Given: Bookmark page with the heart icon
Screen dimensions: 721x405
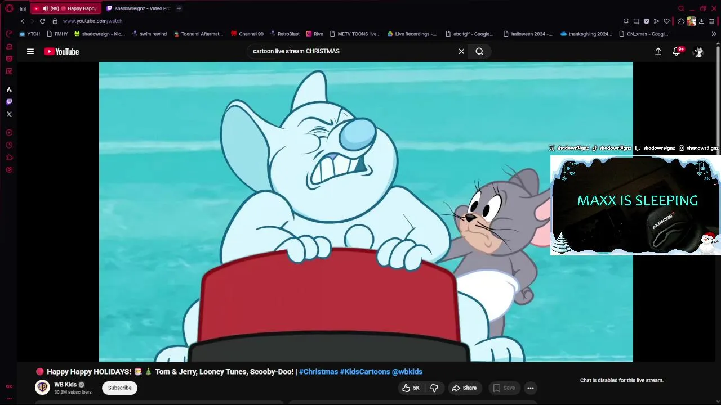Looking at the screenshot, I should [666, 21].
